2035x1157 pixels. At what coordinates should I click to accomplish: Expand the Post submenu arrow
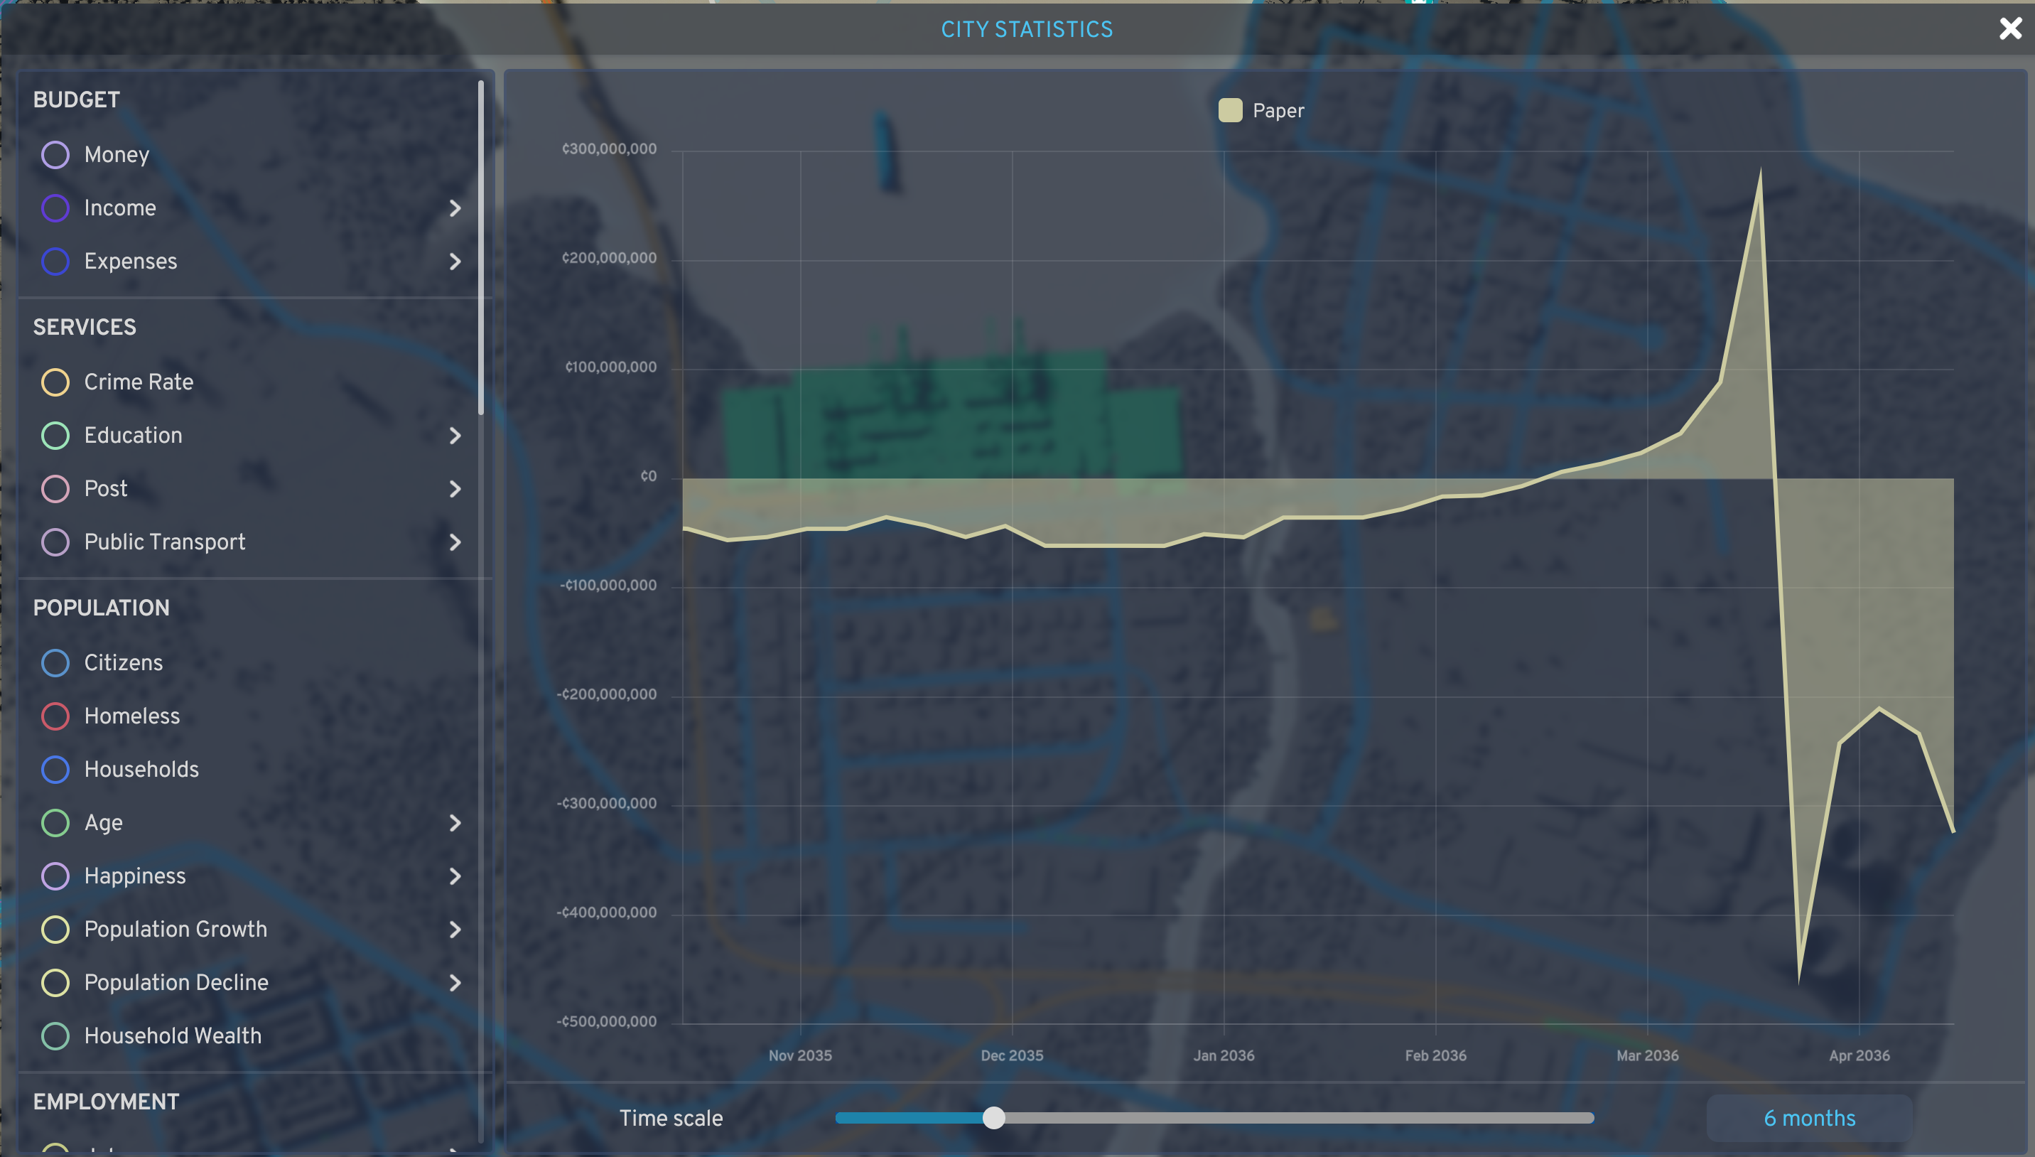point(455,489)
